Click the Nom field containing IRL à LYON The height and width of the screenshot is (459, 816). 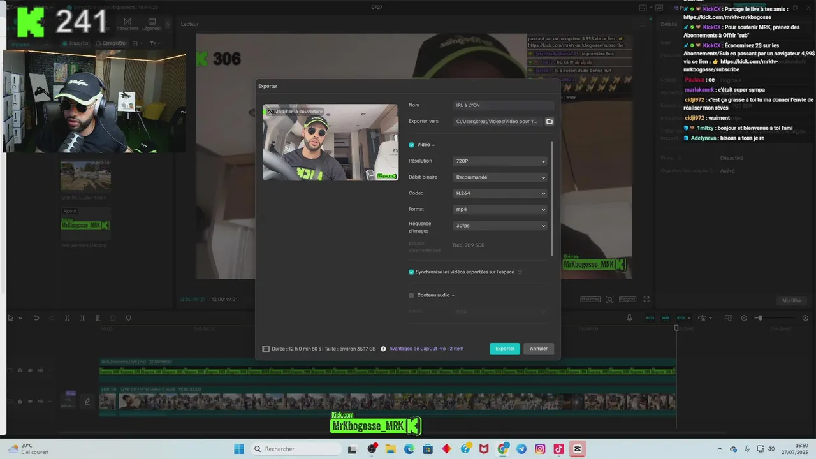504,105
